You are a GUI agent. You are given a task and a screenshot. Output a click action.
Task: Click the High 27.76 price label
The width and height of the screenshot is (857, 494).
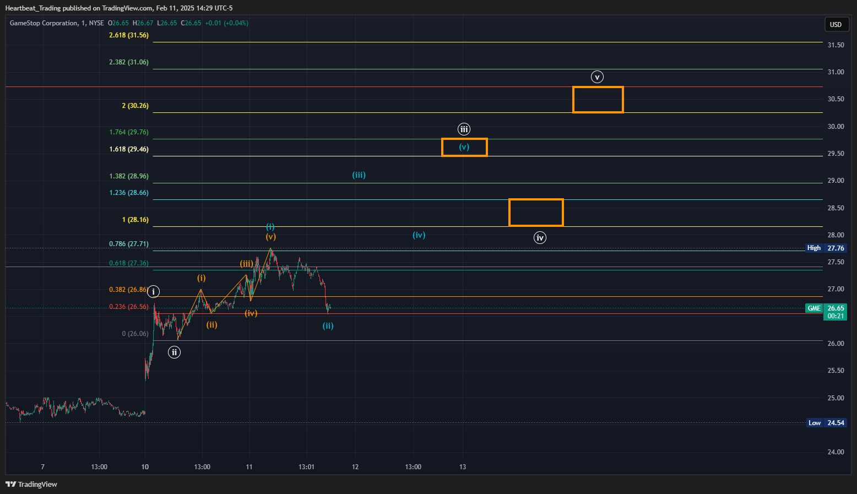pos(826,248)
